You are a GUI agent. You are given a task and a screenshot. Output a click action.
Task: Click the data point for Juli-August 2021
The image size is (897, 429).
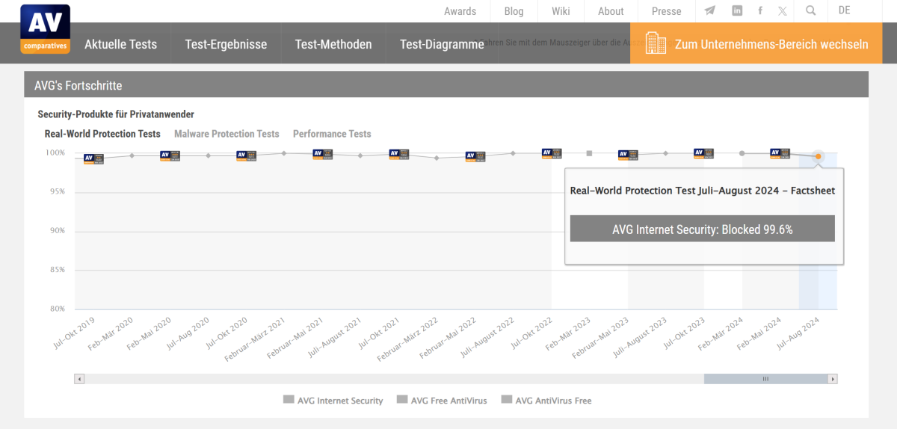coord(360,155)
